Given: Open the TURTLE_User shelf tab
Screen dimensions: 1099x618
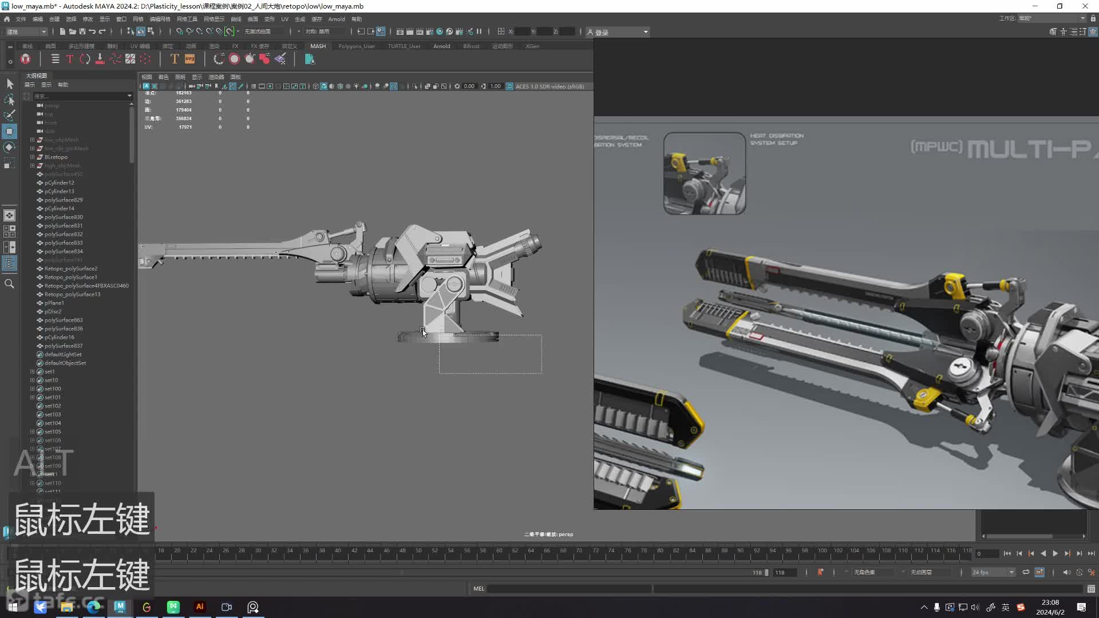Looking at the screenshot, I should point(404,46).
